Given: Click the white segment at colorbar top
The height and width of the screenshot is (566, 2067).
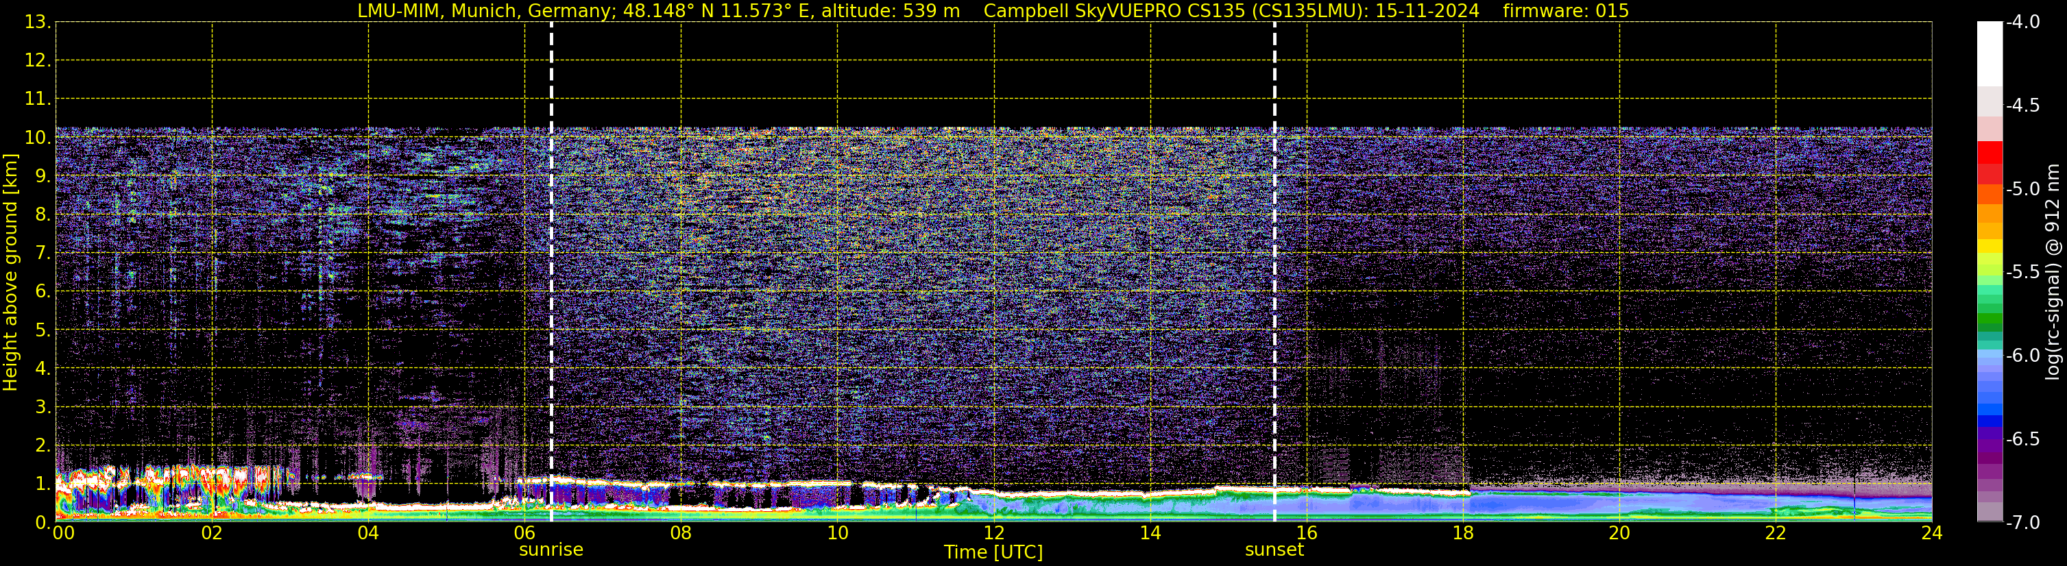Looking at the screenshot, I should [1990, 53].
